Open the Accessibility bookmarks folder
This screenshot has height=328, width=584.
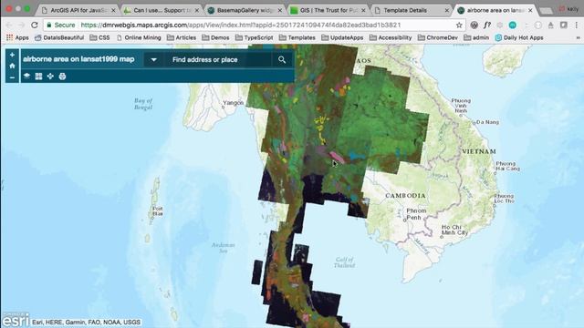point(391,37)
